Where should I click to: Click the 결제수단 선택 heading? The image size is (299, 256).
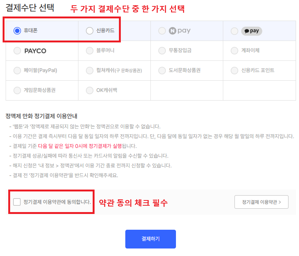point(30,8)
